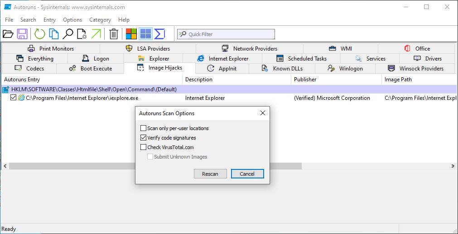Click into the Quick Filter field
Screen dimensions: 458x234
tap(226, 34)
